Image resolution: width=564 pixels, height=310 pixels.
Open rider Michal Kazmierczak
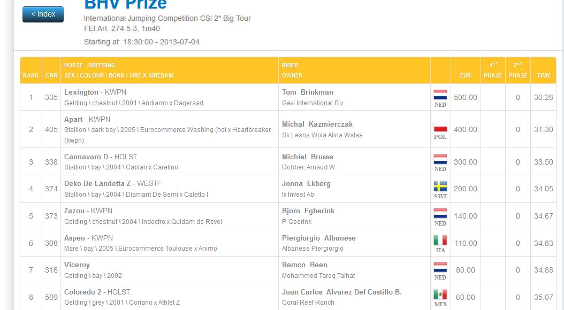317,125
